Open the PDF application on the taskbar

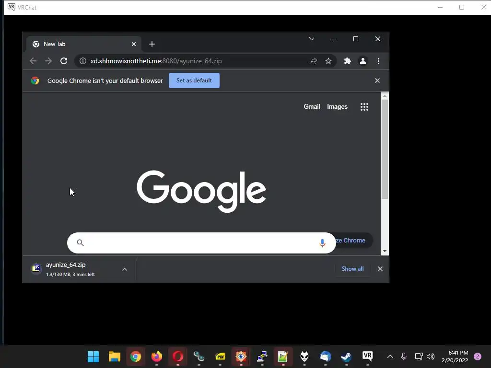click(220, 356)
